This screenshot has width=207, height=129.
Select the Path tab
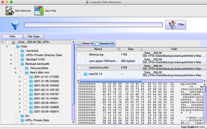pyautogui.click(x=12, y=37)
